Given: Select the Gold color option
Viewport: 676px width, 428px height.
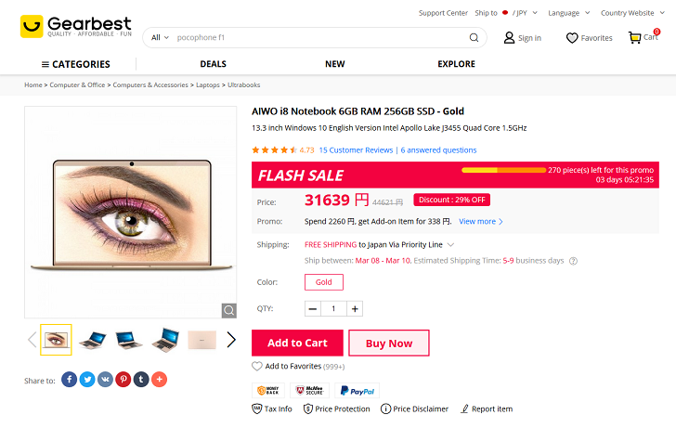Looking at the screenshot, I should pyautogui.click(x=324, y=282).
